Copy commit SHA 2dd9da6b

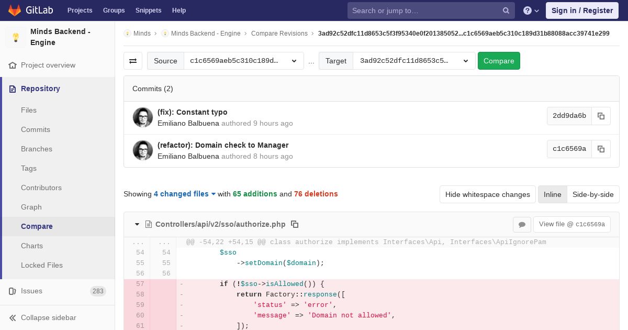pos(601,116)
